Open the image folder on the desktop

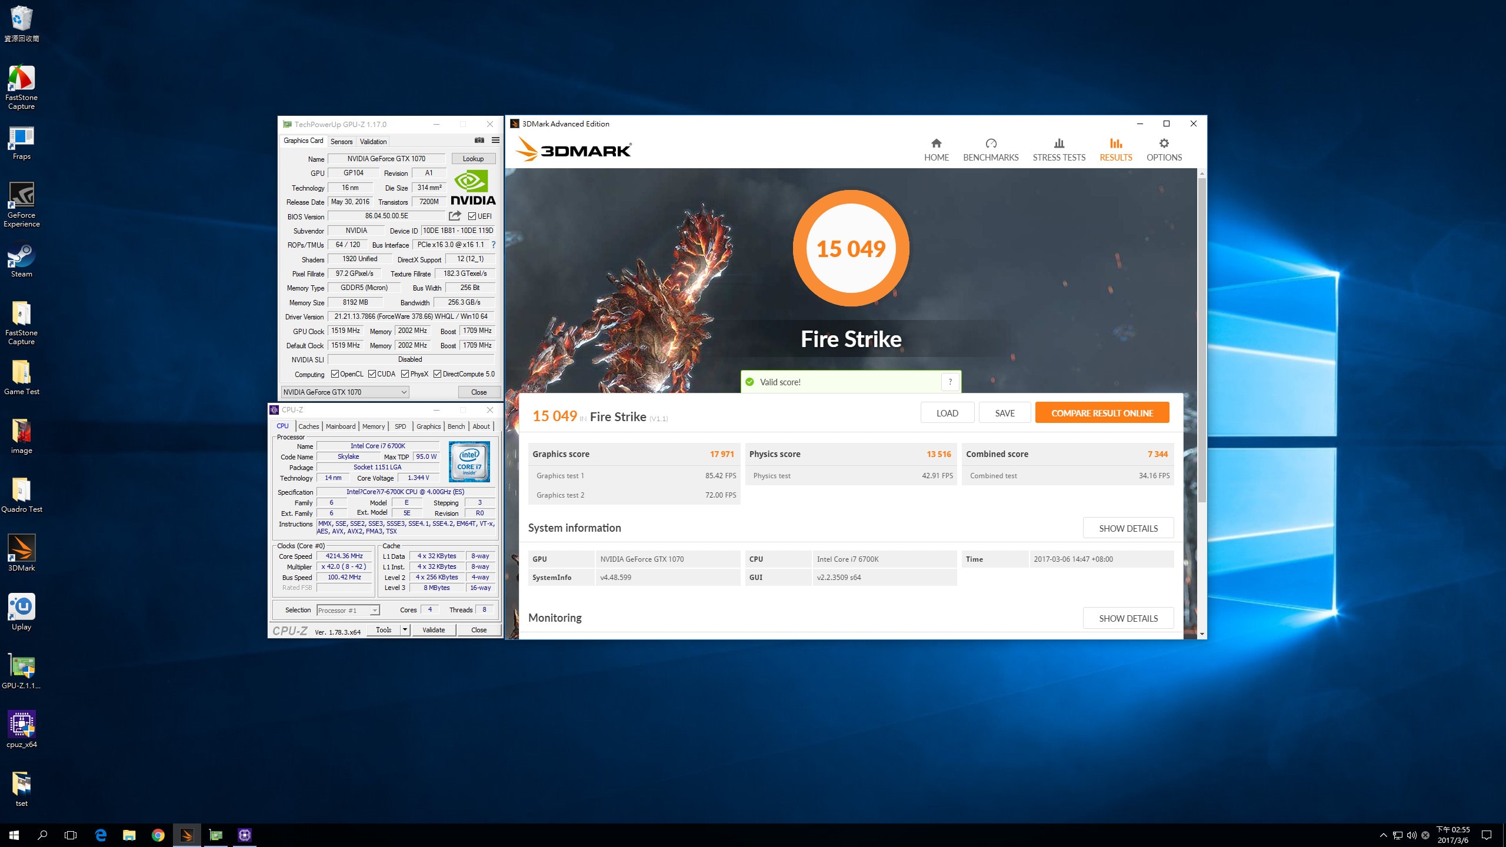click(x=21, y=436)
